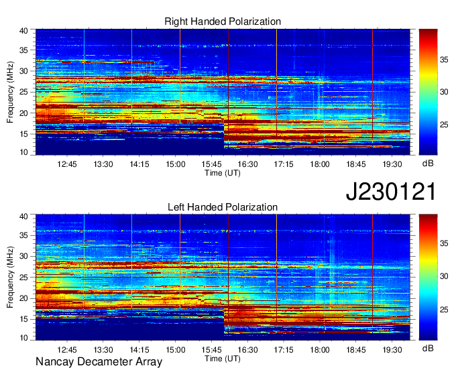Click the Right Handed Polarization spectrogram image

[x=223, y=92]
